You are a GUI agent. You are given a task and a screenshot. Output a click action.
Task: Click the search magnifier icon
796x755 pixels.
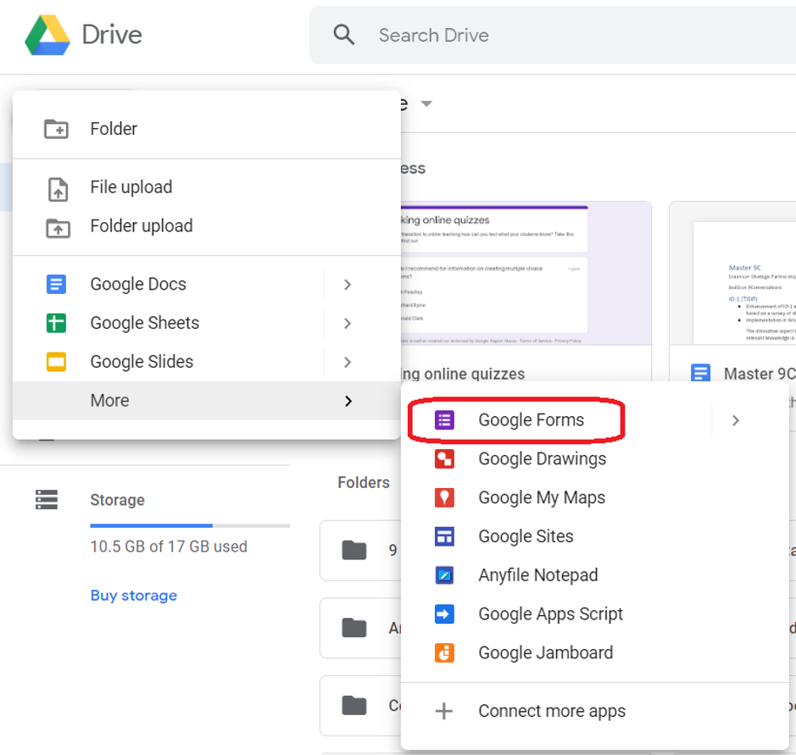coord(343,35)
